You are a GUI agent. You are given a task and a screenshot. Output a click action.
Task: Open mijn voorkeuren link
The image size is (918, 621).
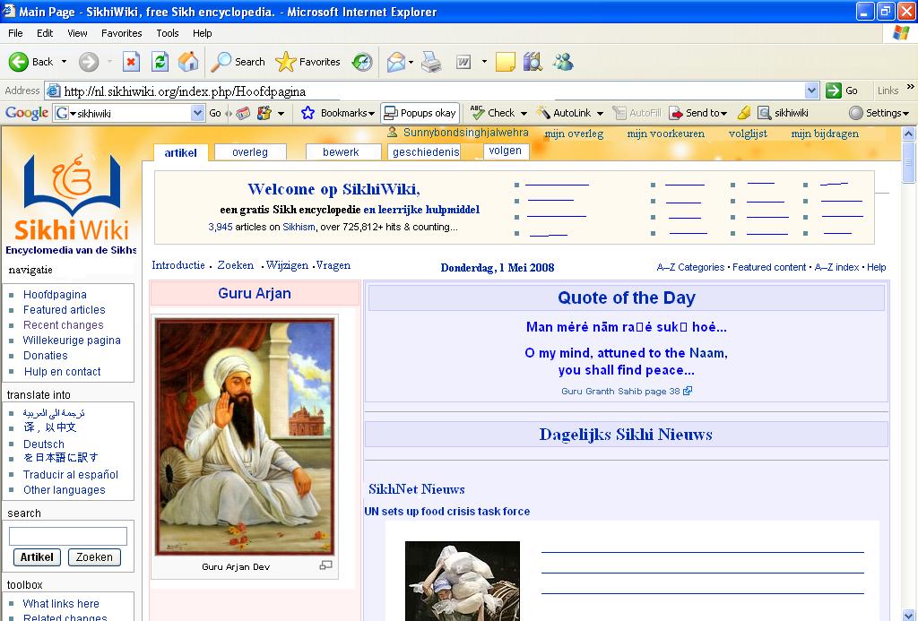pos(666,134)
